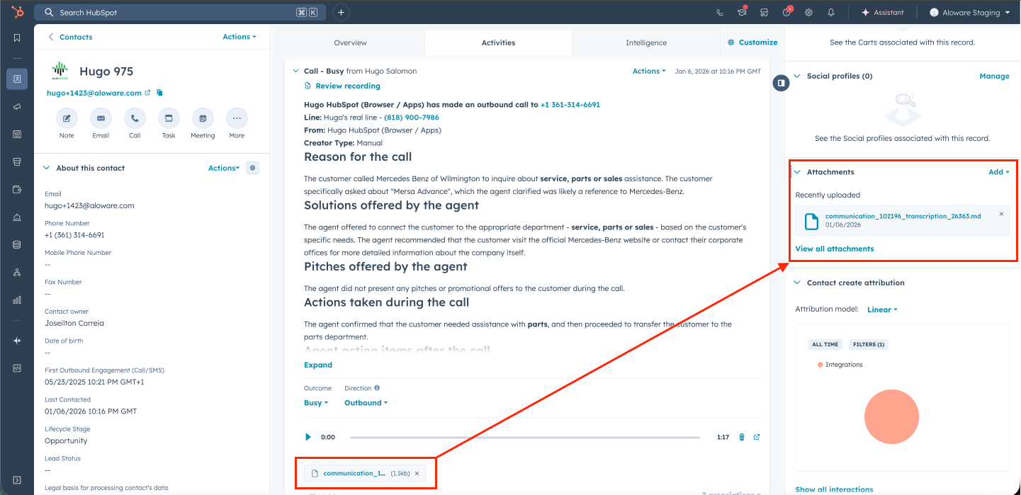The height and width of the screenshot is (495, 1021).
Task: Click Review recording link
Action: 342,86
